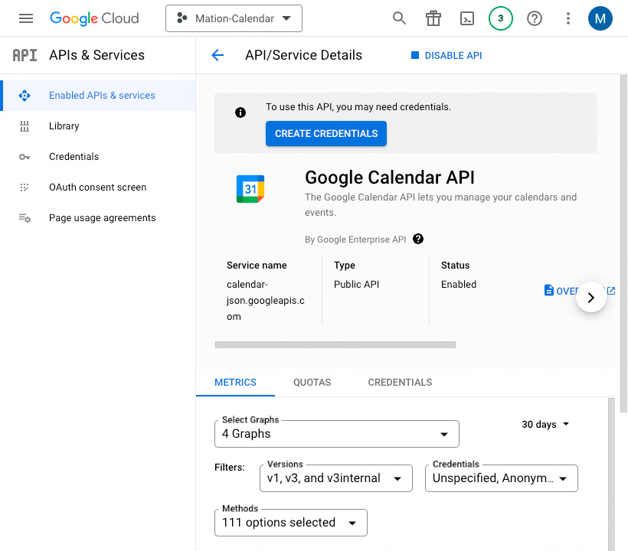Switch to the QUOTAS tab

pyautogui.click(x=312, y=383)
